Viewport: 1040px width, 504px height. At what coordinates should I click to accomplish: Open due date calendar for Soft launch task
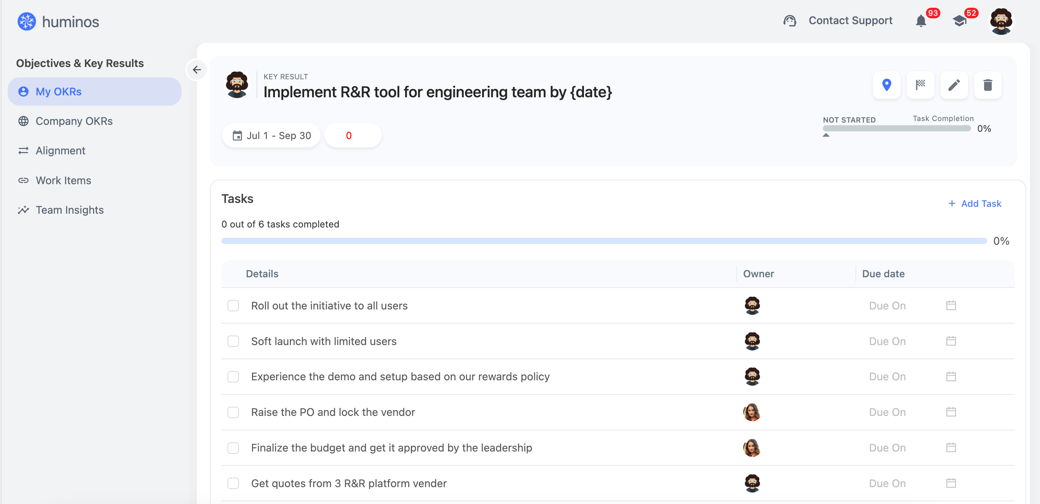coord(951,341)
